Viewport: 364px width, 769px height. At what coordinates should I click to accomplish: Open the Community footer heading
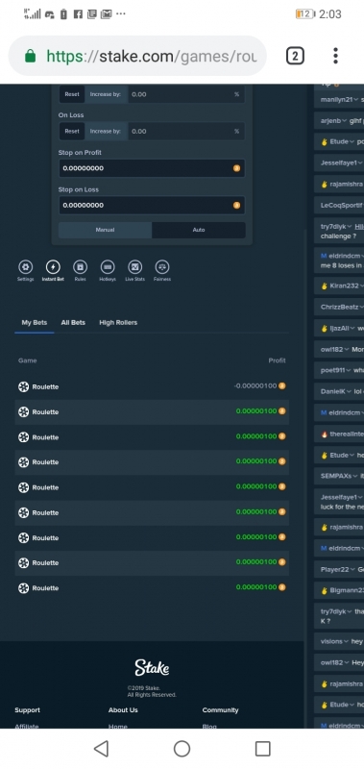click(221, 710)
